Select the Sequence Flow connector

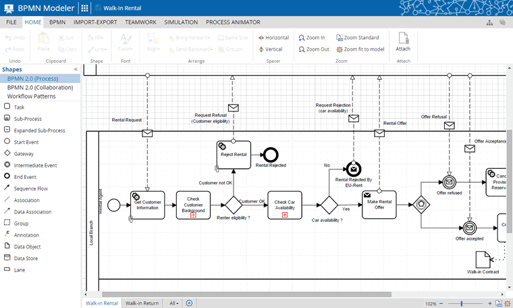[26, 188]
